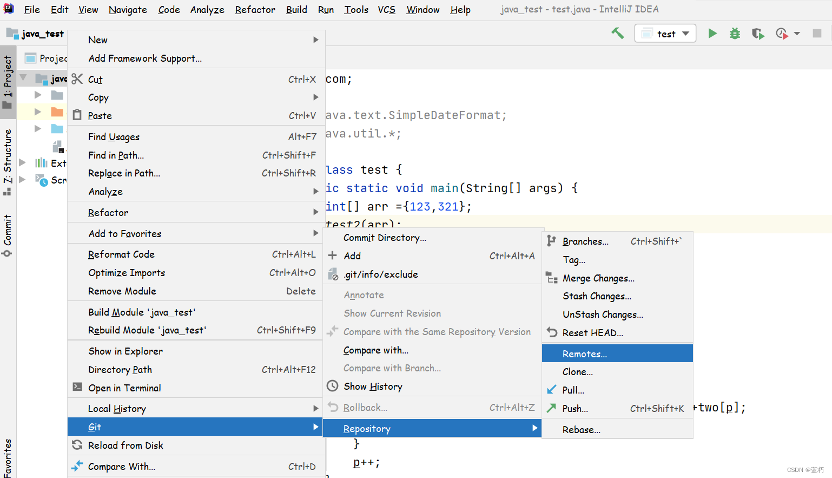Click java_test breadcrumb in navigation bar

tap(36, 34)
